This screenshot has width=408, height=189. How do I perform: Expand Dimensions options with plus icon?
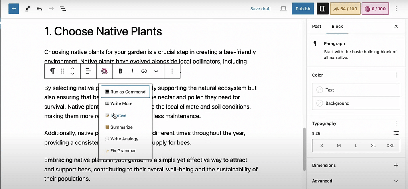pyautogui.click(x=396, y=165)
